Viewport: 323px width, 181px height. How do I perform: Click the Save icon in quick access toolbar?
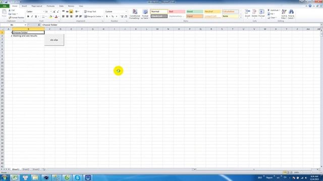coord(6,2)
